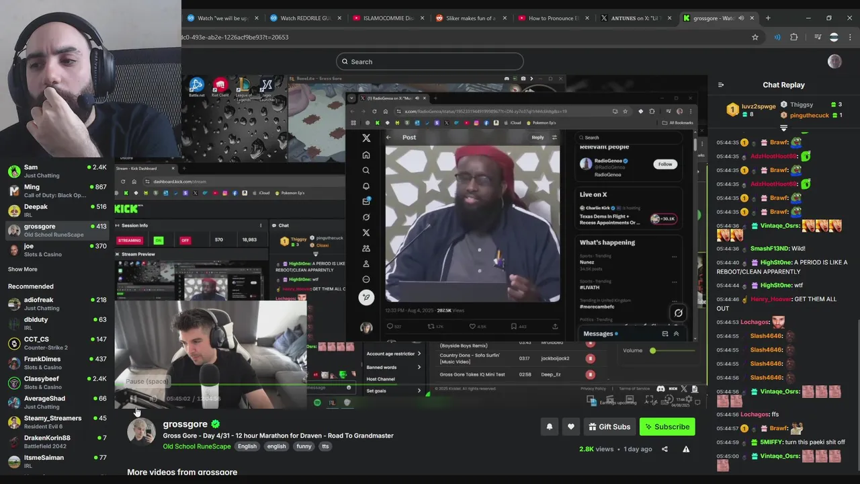
Task: Open FrankDimes Slots & Casino channel
Action: coord(57,363)
